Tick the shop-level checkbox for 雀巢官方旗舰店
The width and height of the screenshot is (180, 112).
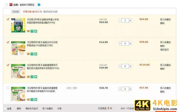point(7,5)
